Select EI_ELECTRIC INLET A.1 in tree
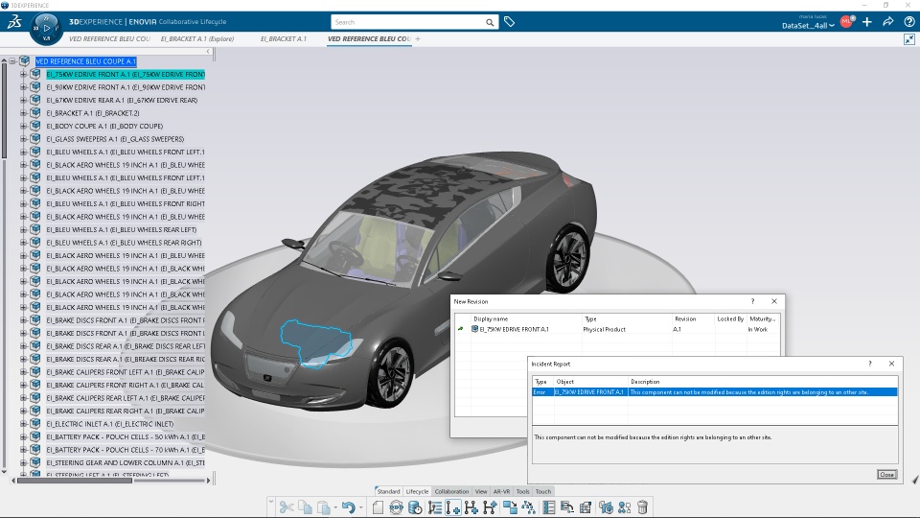920x518 pixels. point(109,424)
